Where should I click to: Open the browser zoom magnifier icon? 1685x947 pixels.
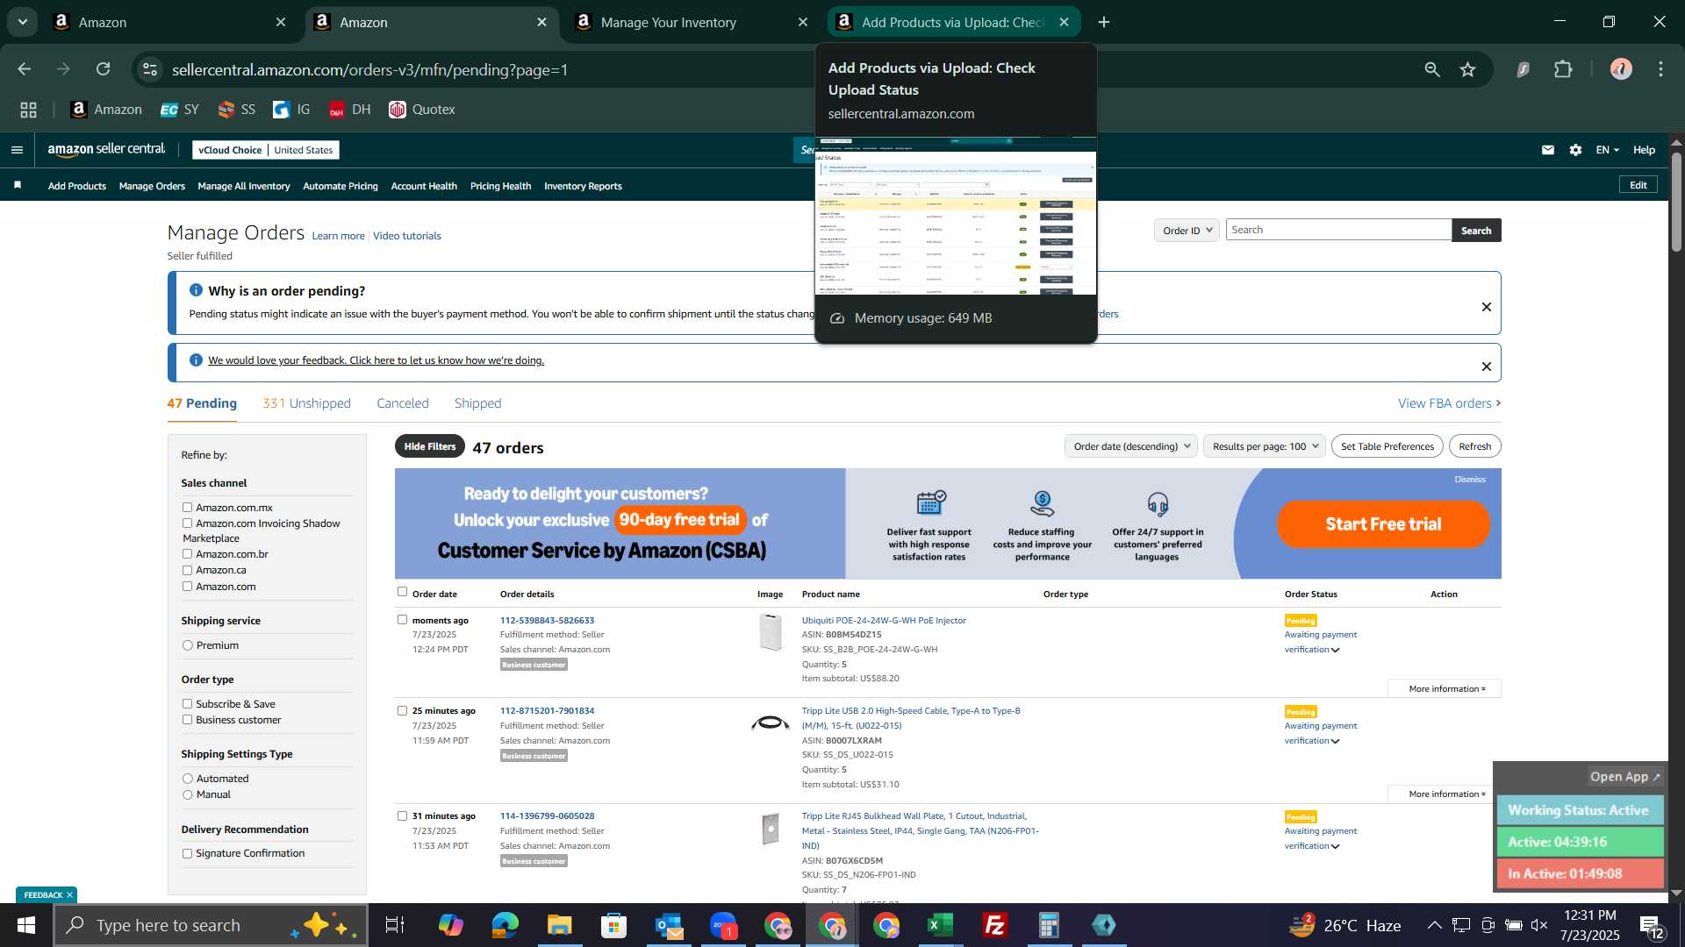[x=1432, y=69]
